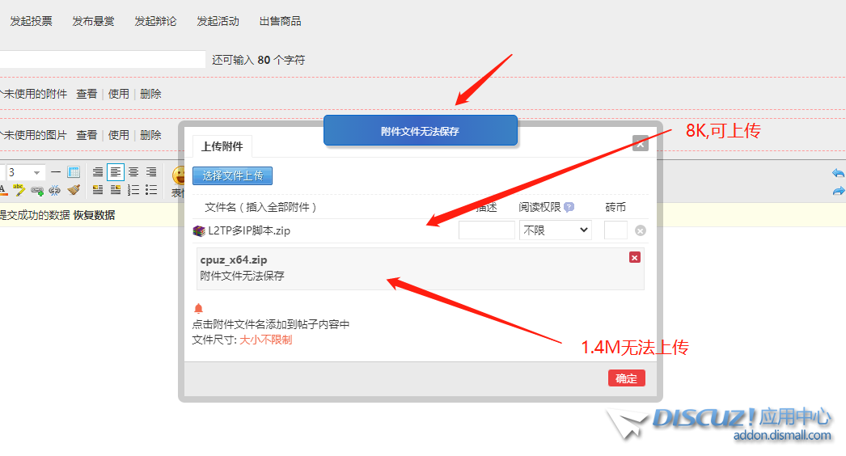
Task: Insert a bulleted list
Action: tap(151, 190)
